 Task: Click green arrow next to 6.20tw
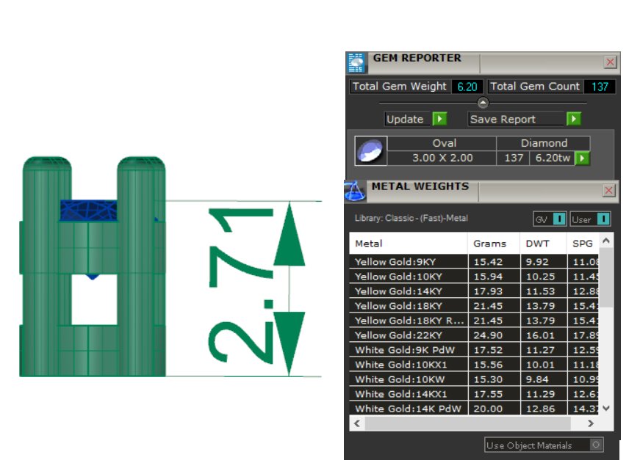click(582, 158)
